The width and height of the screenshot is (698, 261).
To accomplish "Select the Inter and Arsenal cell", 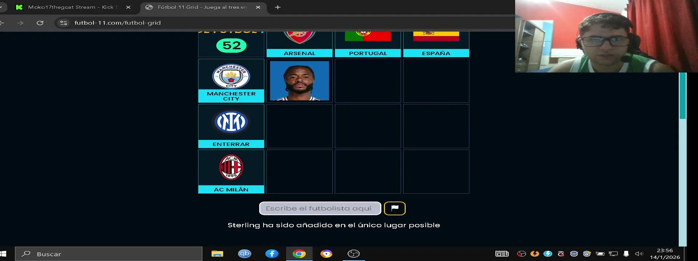I will [x=300, y=126].
